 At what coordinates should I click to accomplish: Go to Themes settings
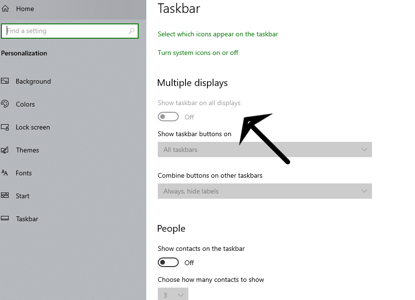[x=27, y=150]
